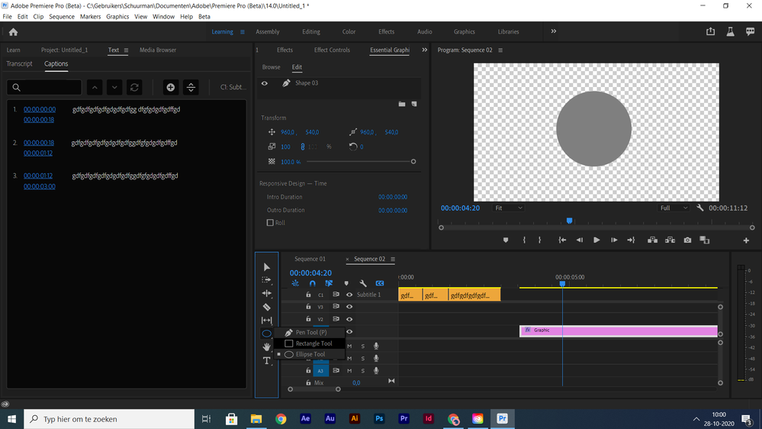Adjust the opacity slider handle
The image size is (762, 429).
pyautogui.click(x=413, y=162)
